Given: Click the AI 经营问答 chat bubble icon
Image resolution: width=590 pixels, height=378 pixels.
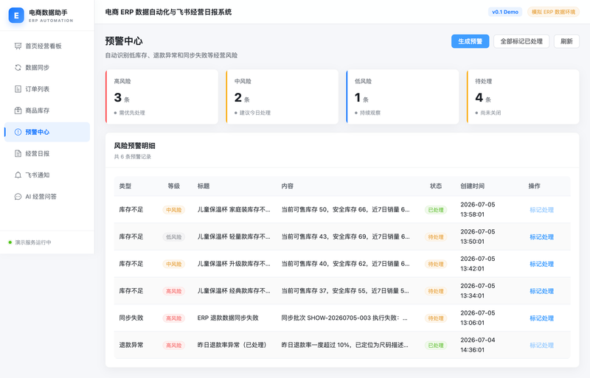Looking at the screenshot, I should click(18, 196).
